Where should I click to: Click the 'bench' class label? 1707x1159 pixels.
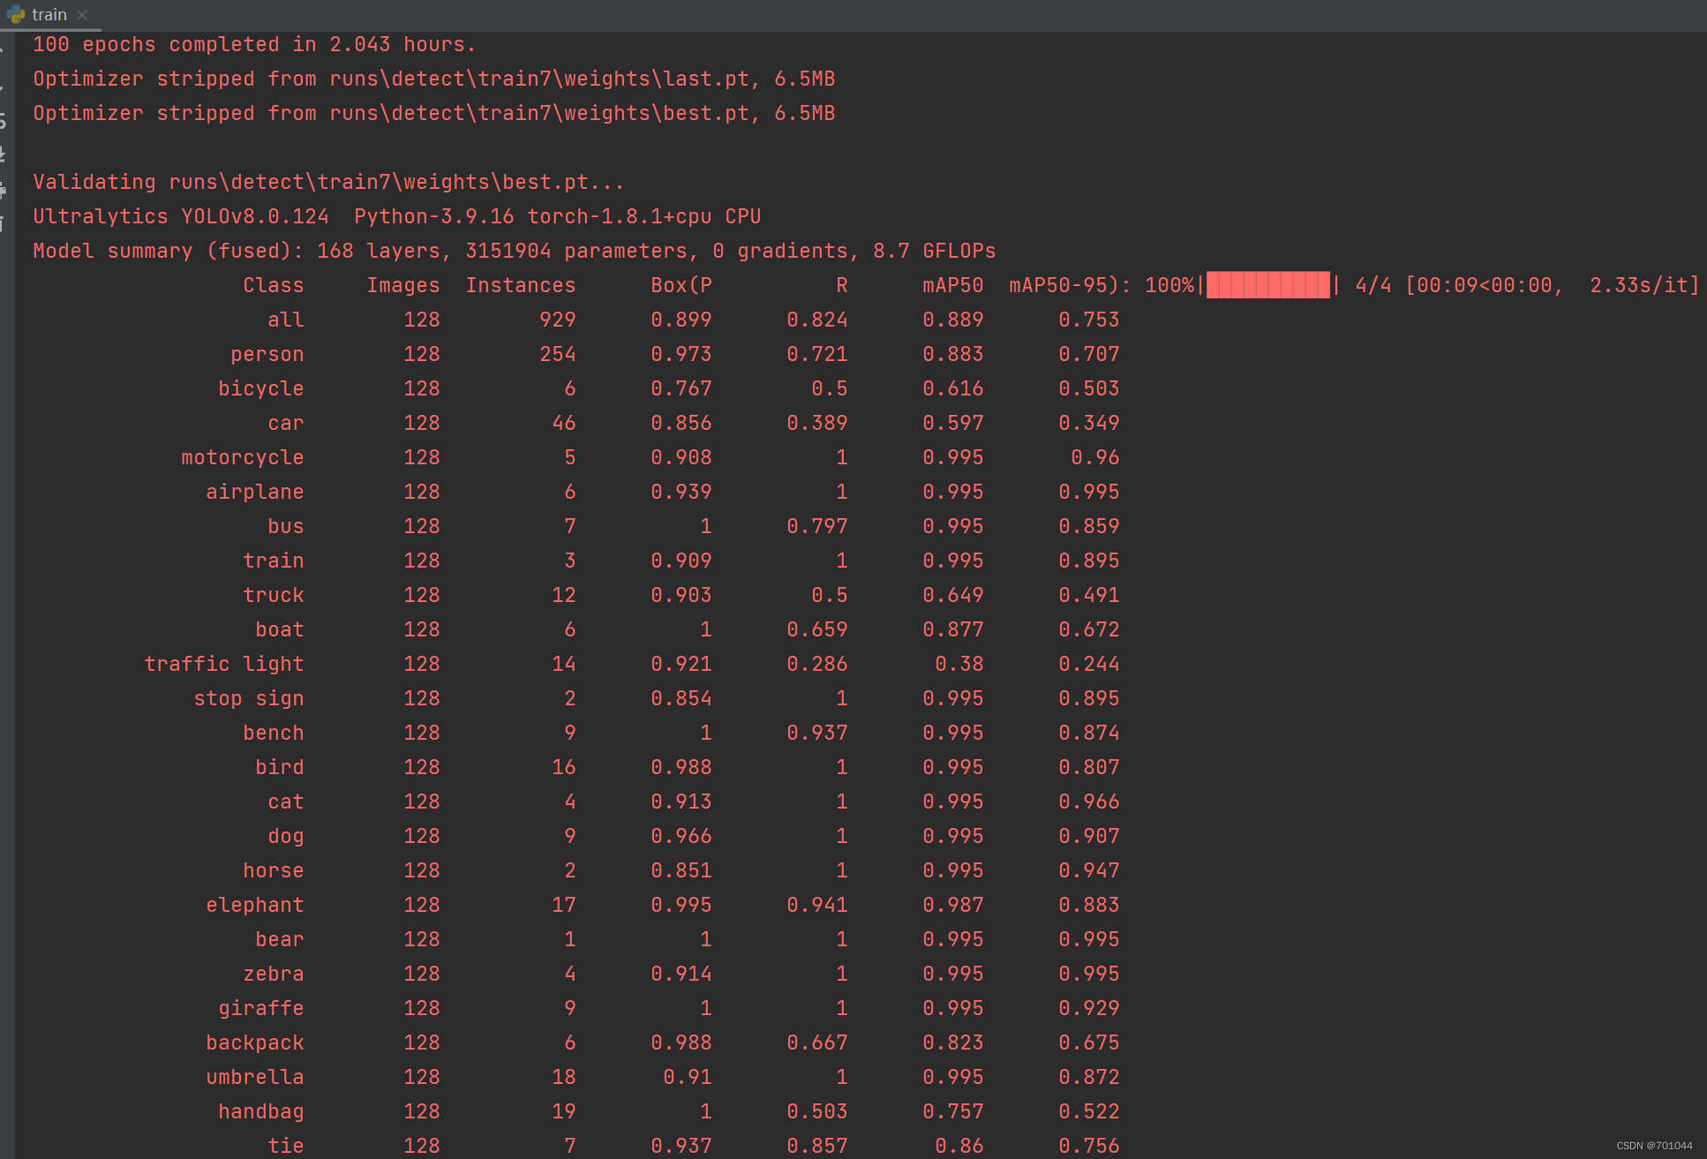point(274,733)
